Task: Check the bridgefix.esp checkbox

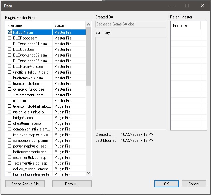Action: coord(10,117)
